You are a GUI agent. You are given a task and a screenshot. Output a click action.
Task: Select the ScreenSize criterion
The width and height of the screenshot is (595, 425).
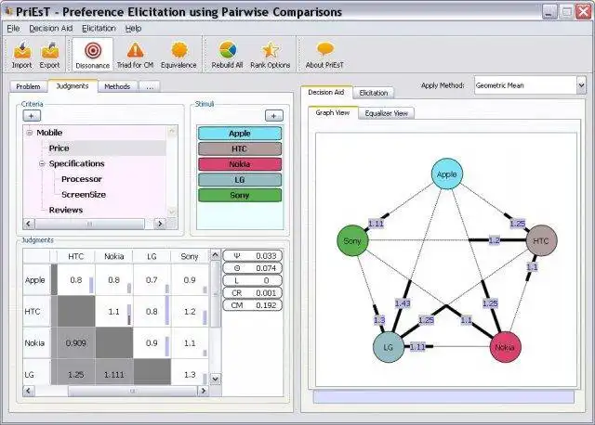pos(84,195)
